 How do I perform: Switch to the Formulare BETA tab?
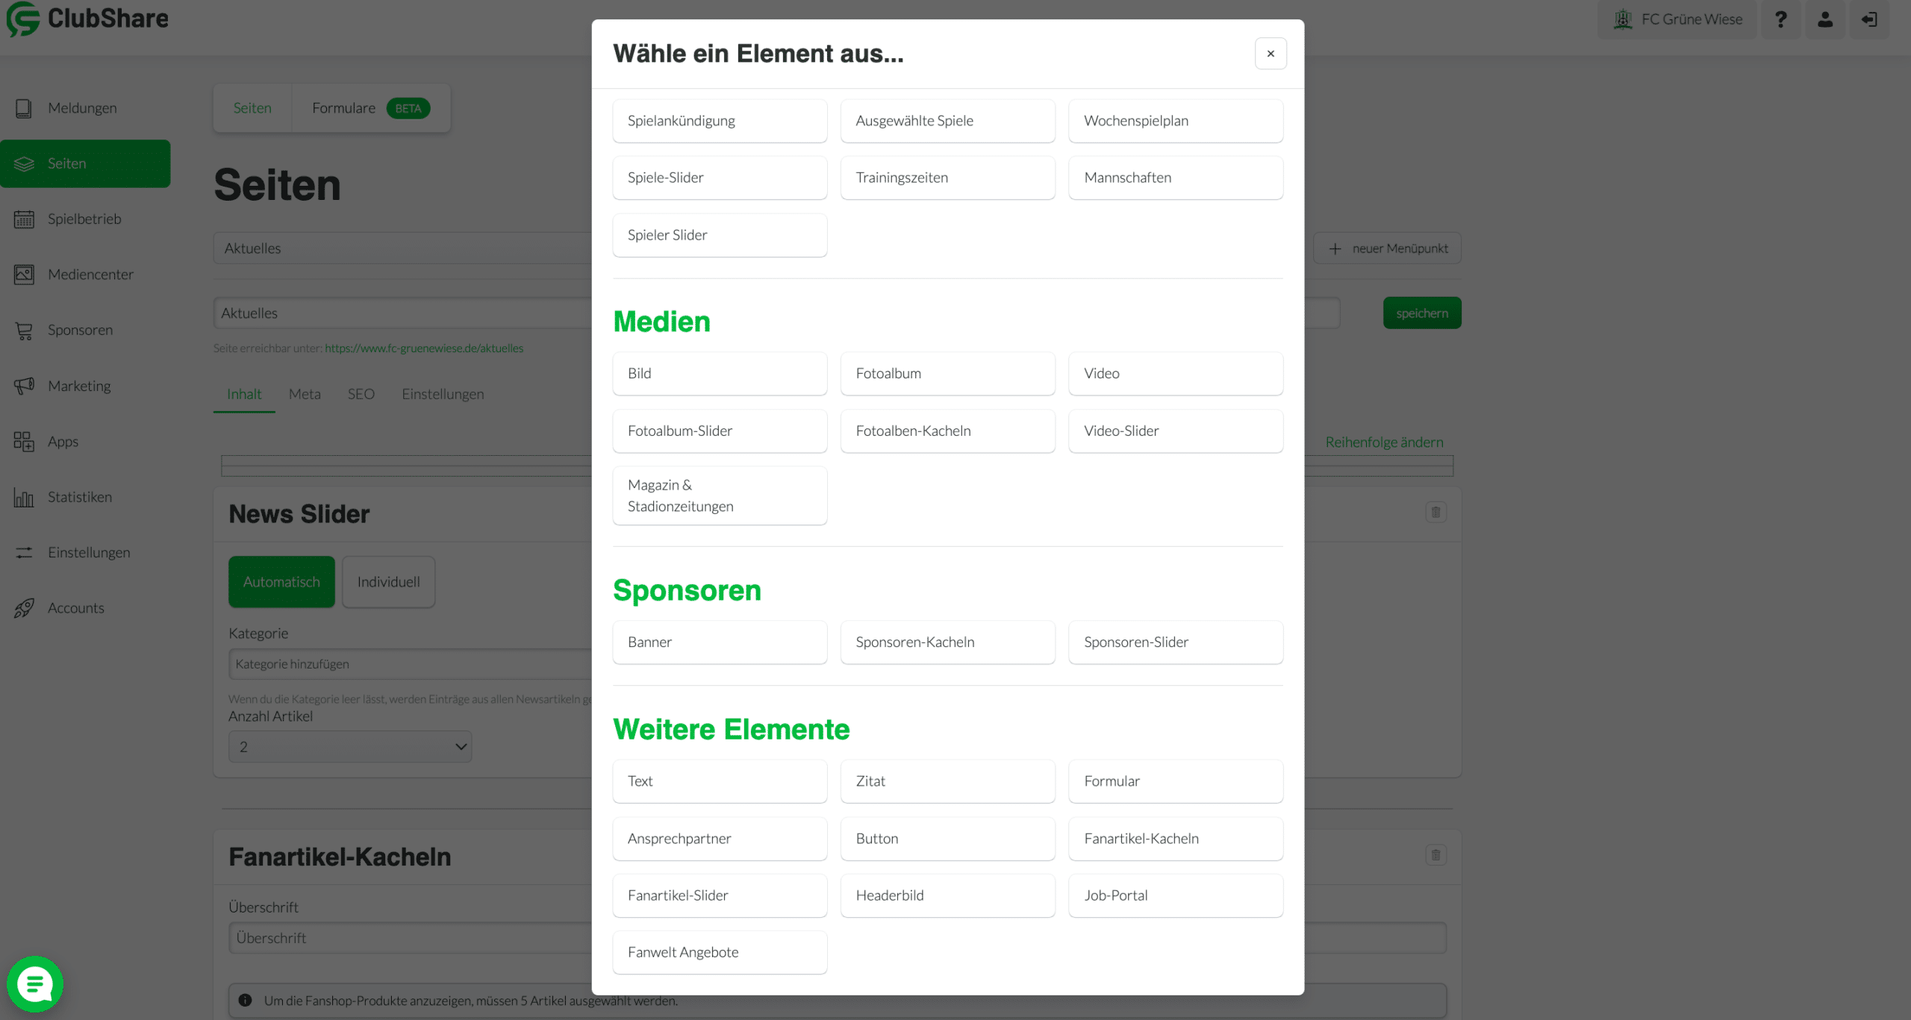371,108
